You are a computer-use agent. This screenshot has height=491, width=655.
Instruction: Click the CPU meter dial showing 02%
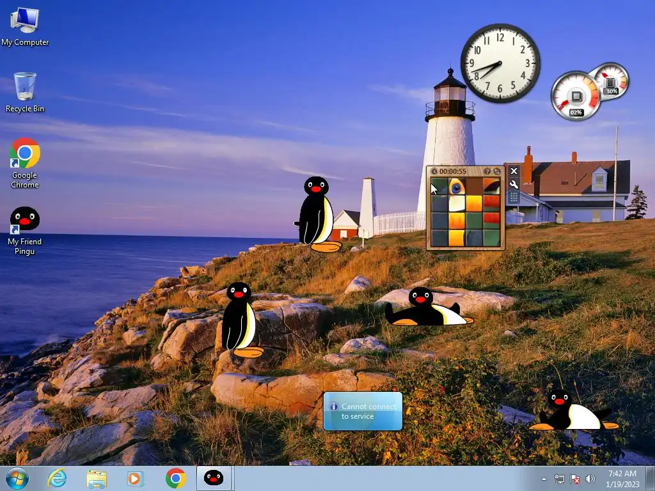pos(576,97)
